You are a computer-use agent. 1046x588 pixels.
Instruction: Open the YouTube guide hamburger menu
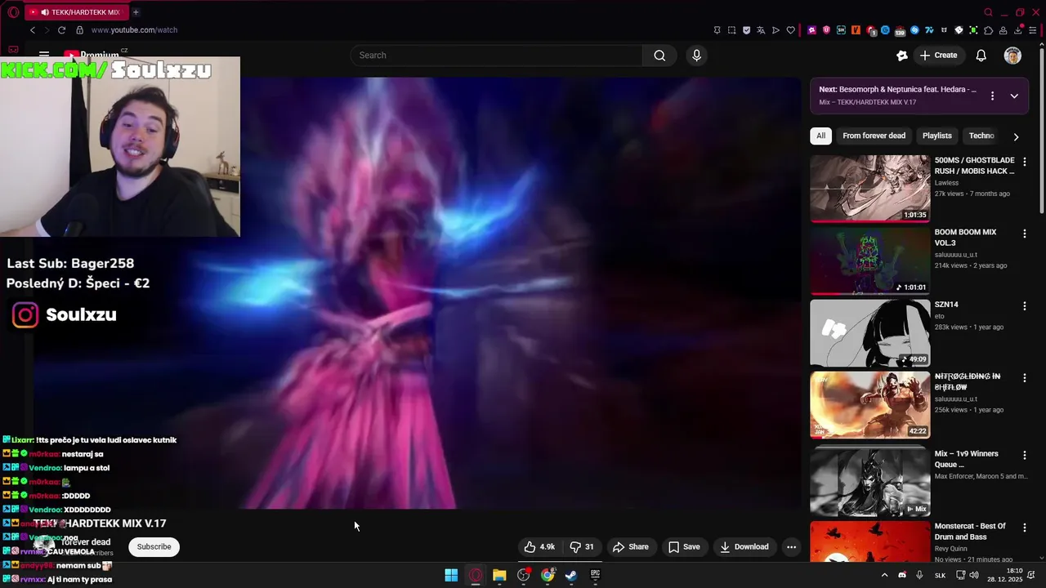[44, 56]
